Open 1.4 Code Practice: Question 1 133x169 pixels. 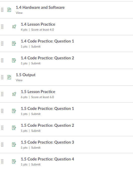[x=47, y=41]
